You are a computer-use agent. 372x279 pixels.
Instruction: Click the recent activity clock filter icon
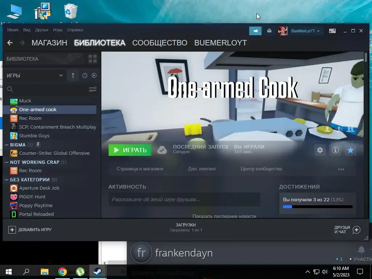(85, 76)
